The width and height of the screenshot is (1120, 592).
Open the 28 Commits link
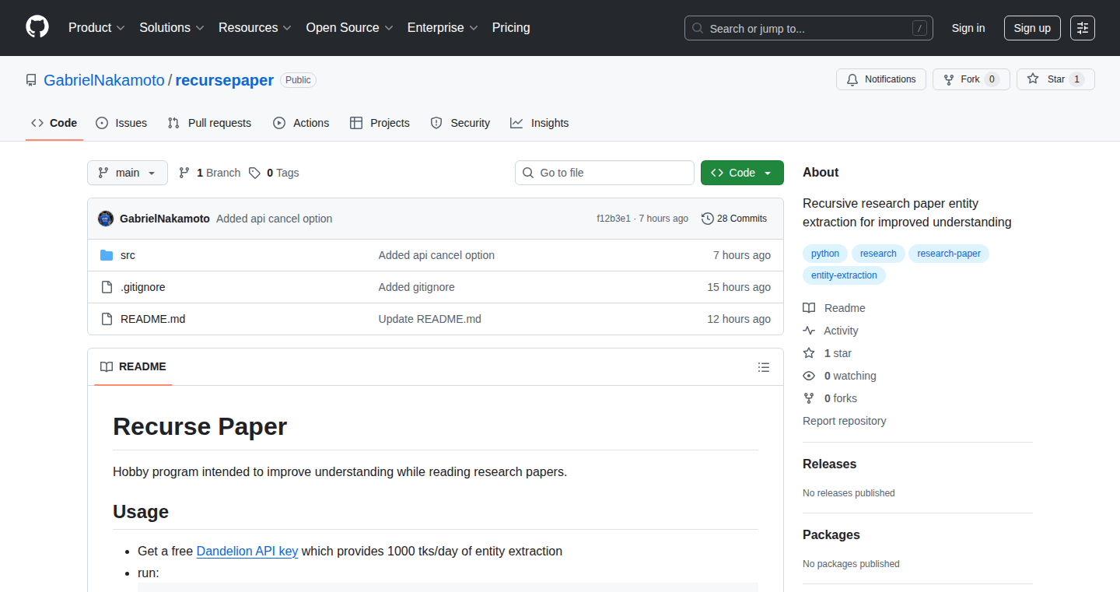734,219
